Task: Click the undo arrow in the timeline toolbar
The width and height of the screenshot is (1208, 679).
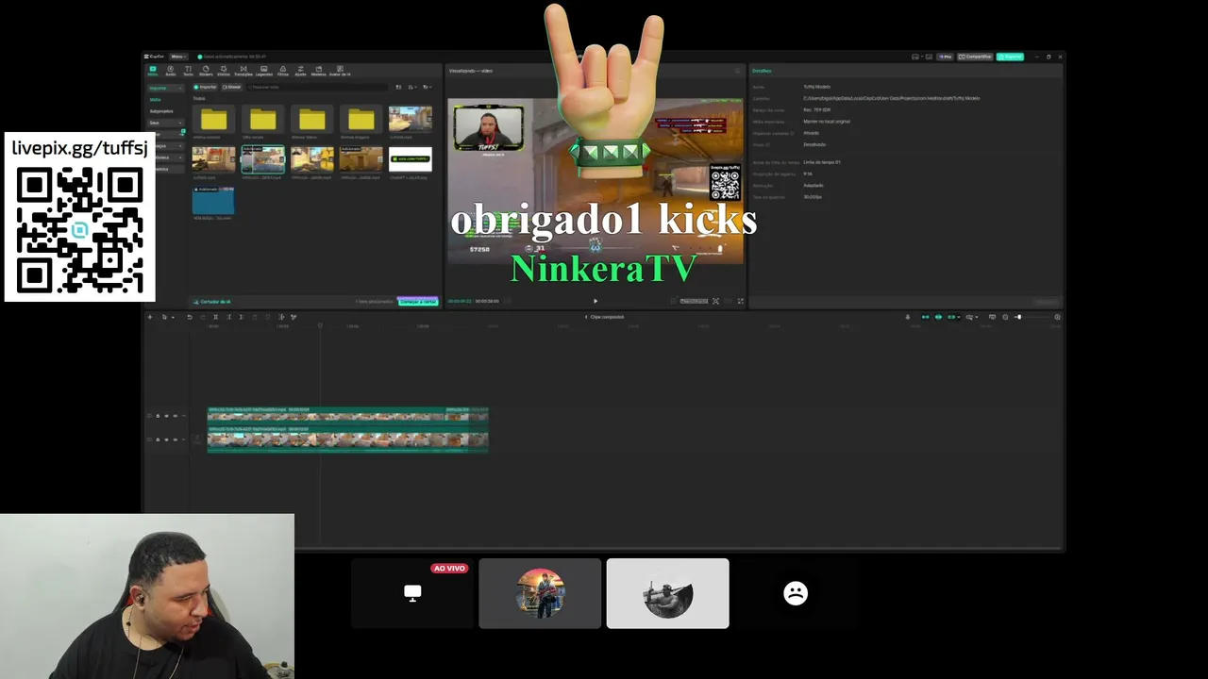Action: click(x=189, y=317)
